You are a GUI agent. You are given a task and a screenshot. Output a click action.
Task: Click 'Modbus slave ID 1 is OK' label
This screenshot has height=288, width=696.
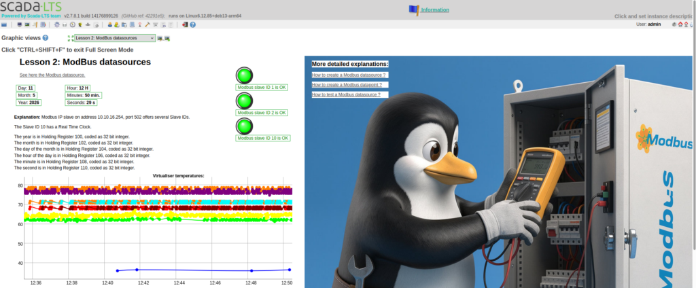tap(262, 88)
